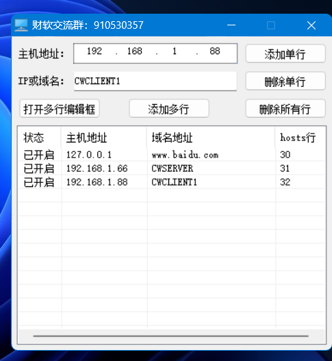
Task: Sort by 状态 column header
Action: pyautogui.click(x=40, y=138)
